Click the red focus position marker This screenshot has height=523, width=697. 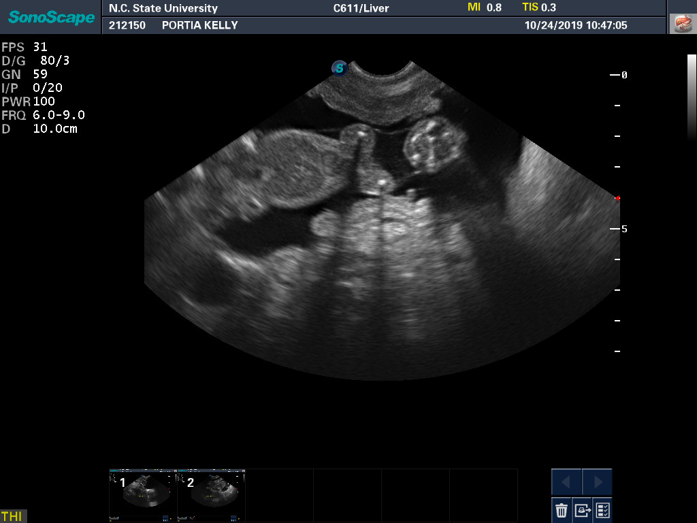pyautogui.click(x=617, y=198)
